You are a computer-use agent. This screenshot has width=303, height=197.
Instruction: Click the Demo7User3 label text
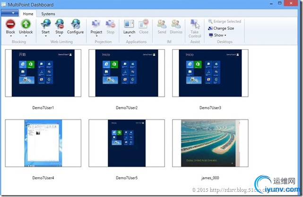tap(210, 108)
